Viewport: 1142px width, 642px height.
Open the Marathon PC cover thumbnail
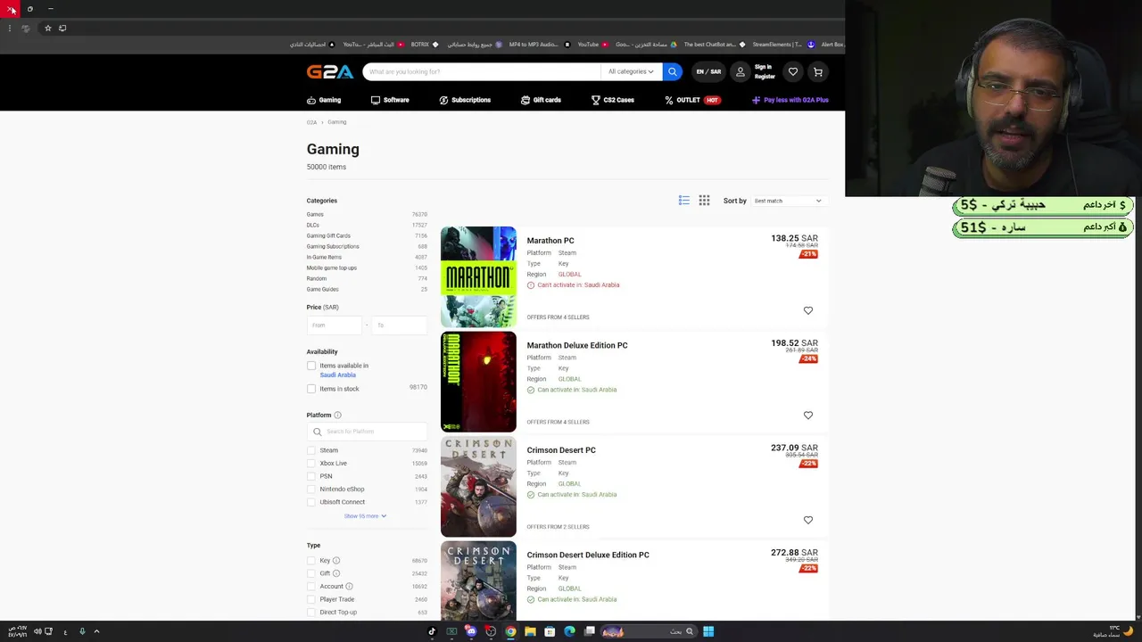click(x=478, y=277)
